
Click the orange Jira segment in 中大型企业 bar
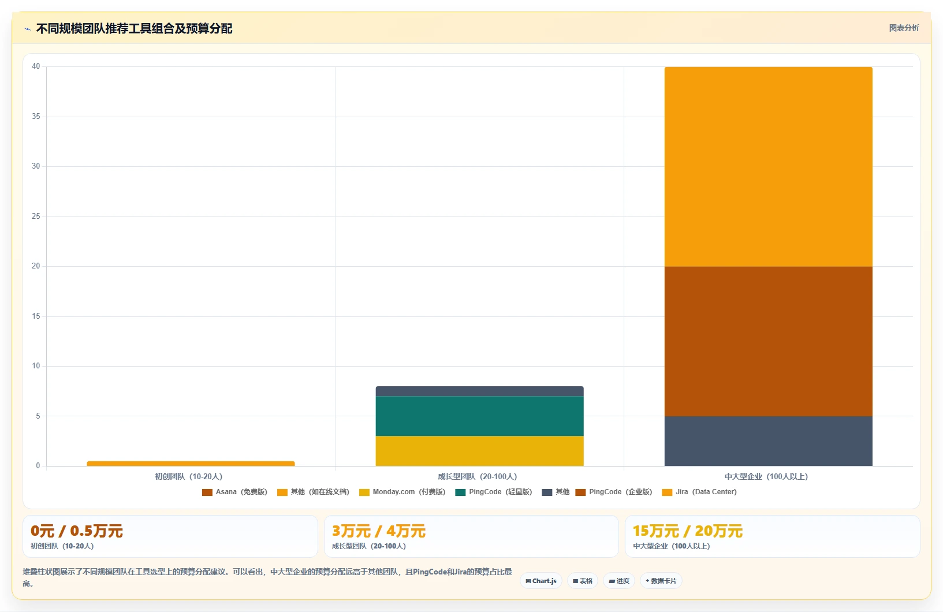point(768,167)
